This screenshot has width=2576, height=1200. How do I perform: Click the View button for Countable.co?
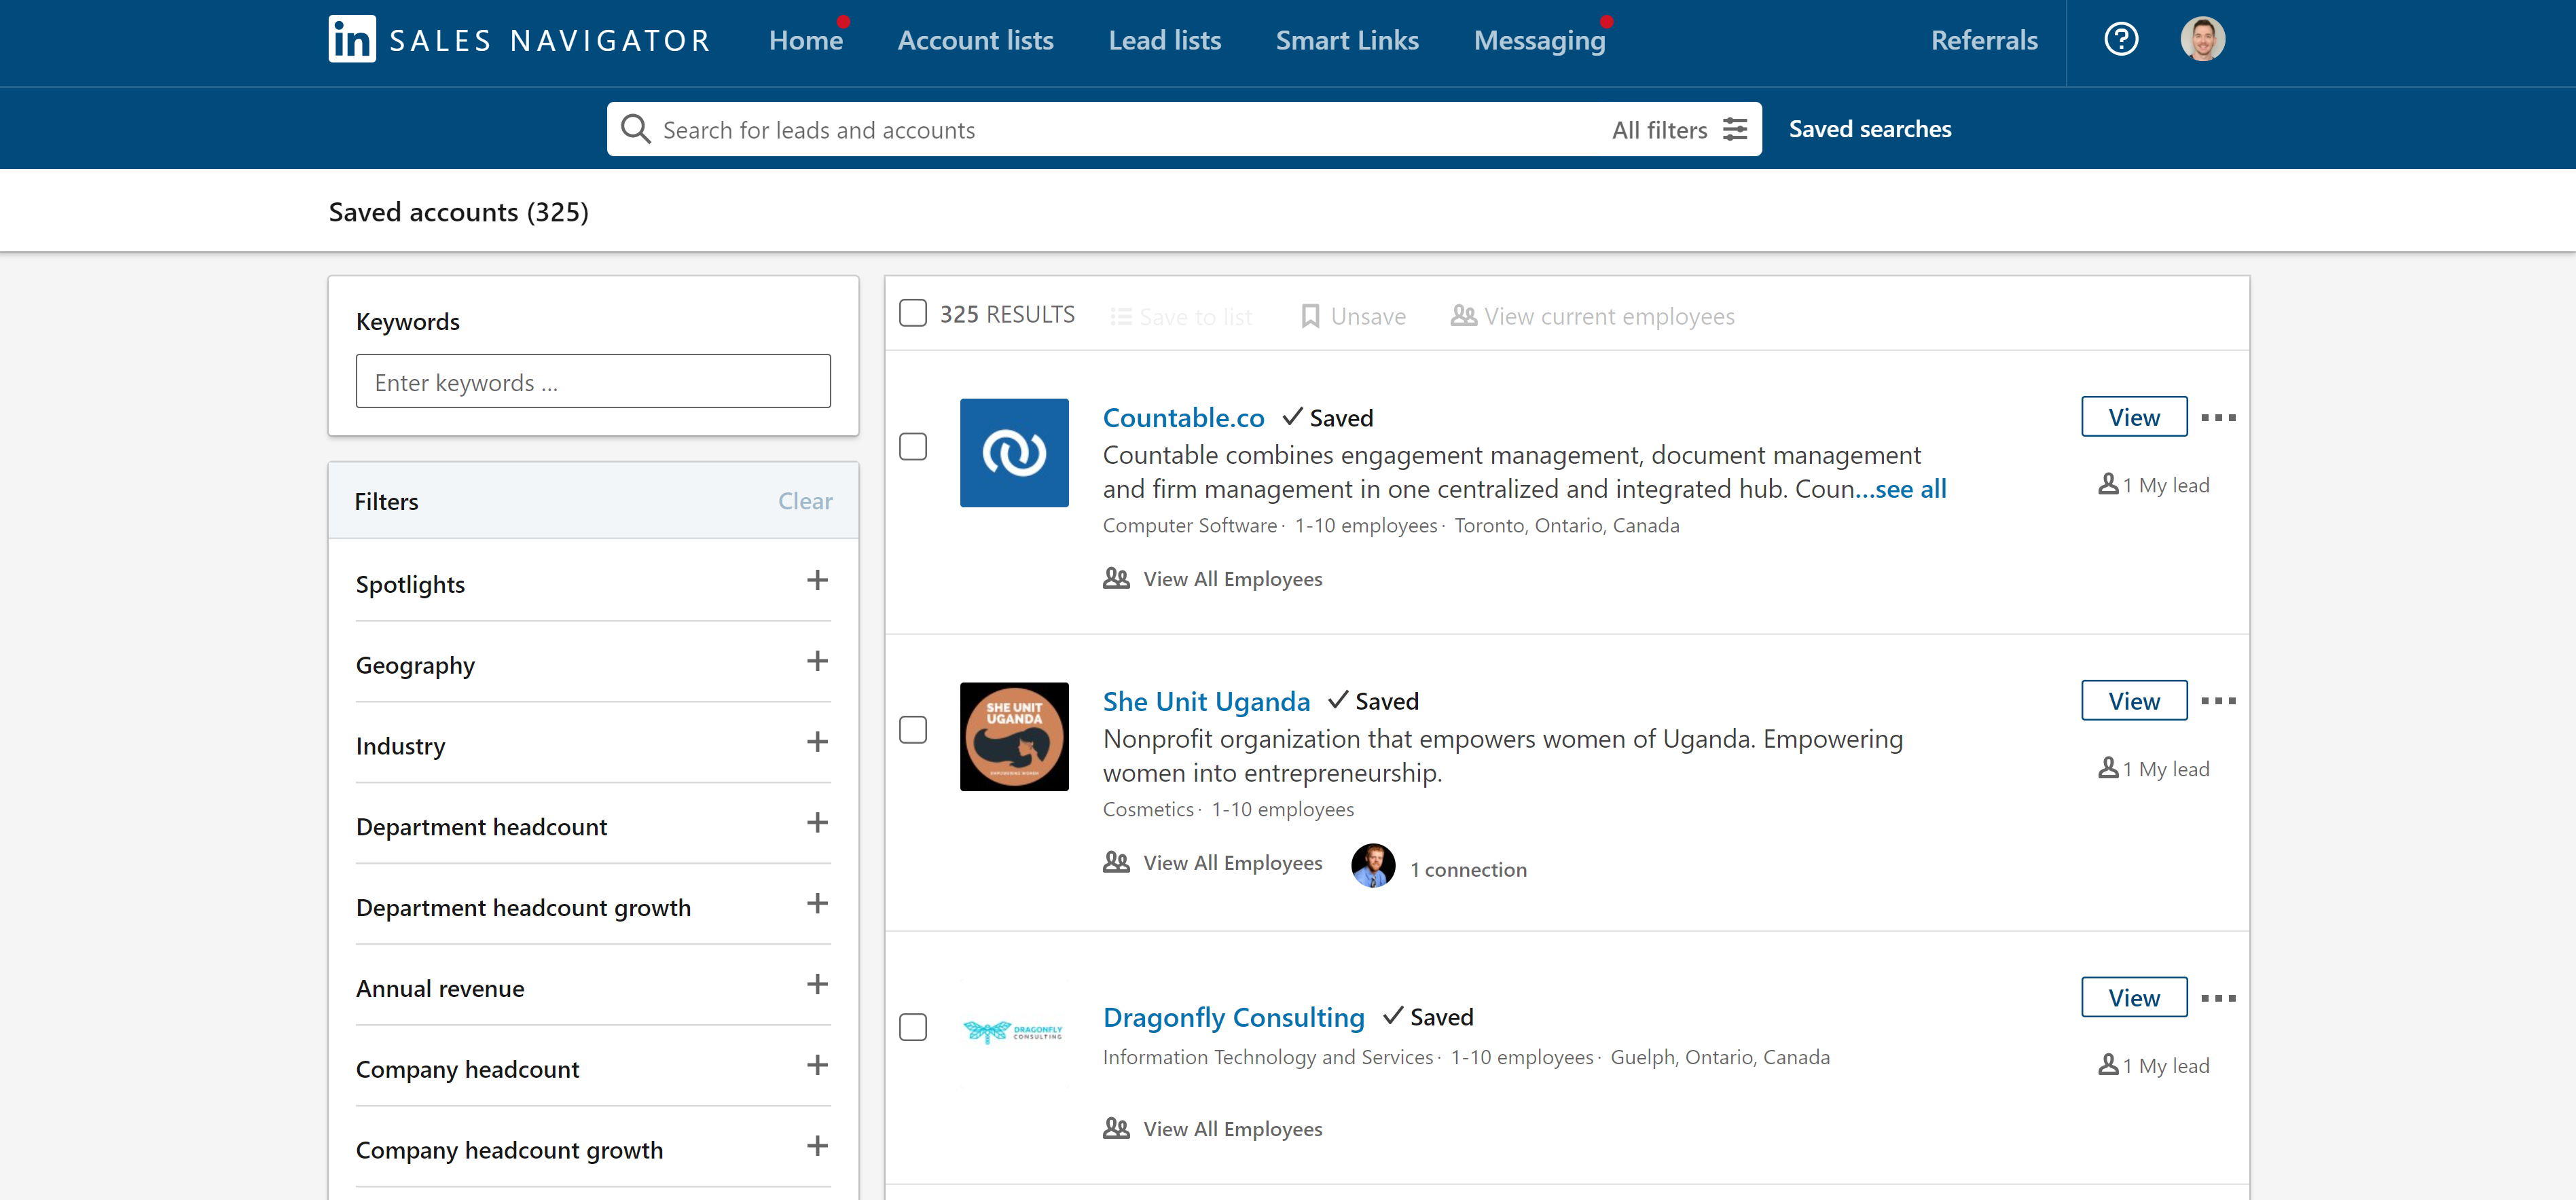[2134, 417]
